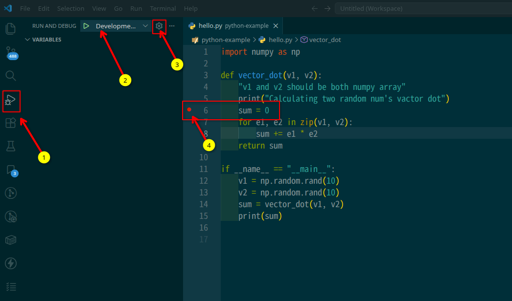Open more debug actions with ellipsis
The image size is (512, 301).
(171, 25)
